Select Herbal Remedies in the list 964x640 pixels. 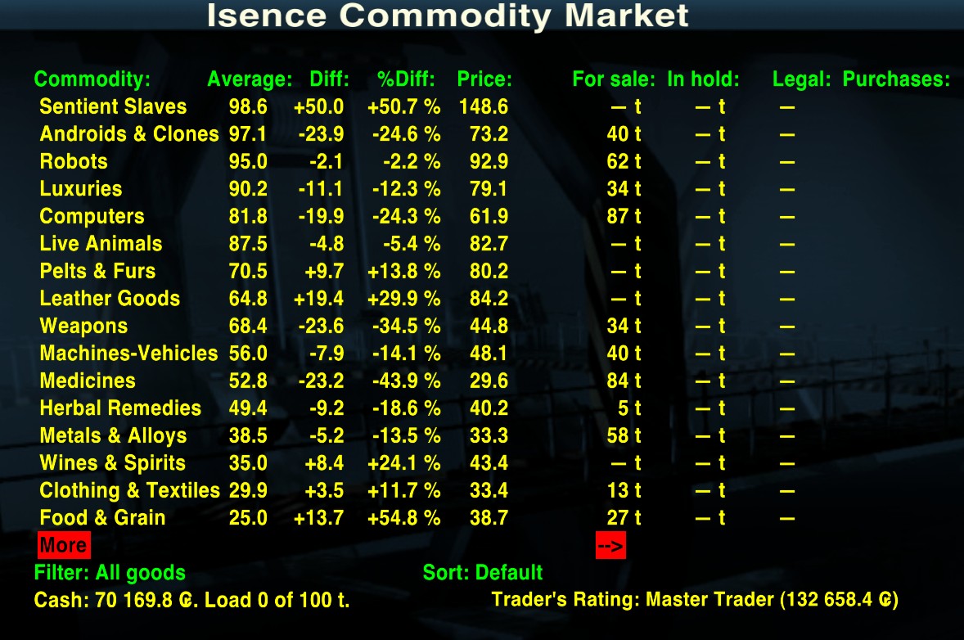click(x=120, y=408)
